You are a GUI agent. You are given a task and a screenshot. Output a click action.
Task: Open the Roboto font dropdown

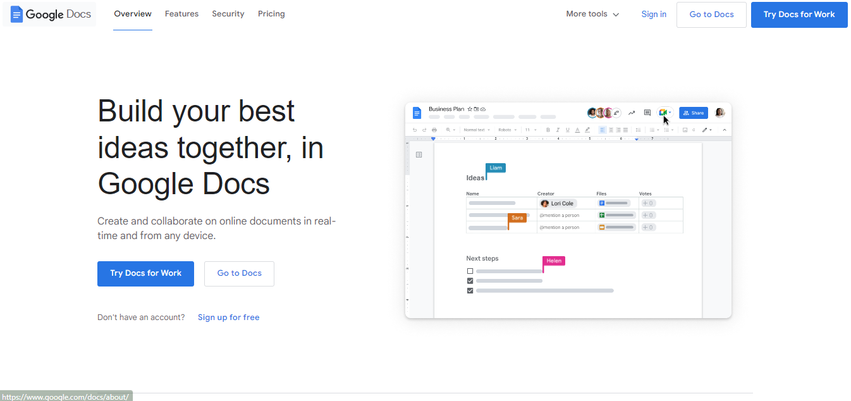[508, 130]
